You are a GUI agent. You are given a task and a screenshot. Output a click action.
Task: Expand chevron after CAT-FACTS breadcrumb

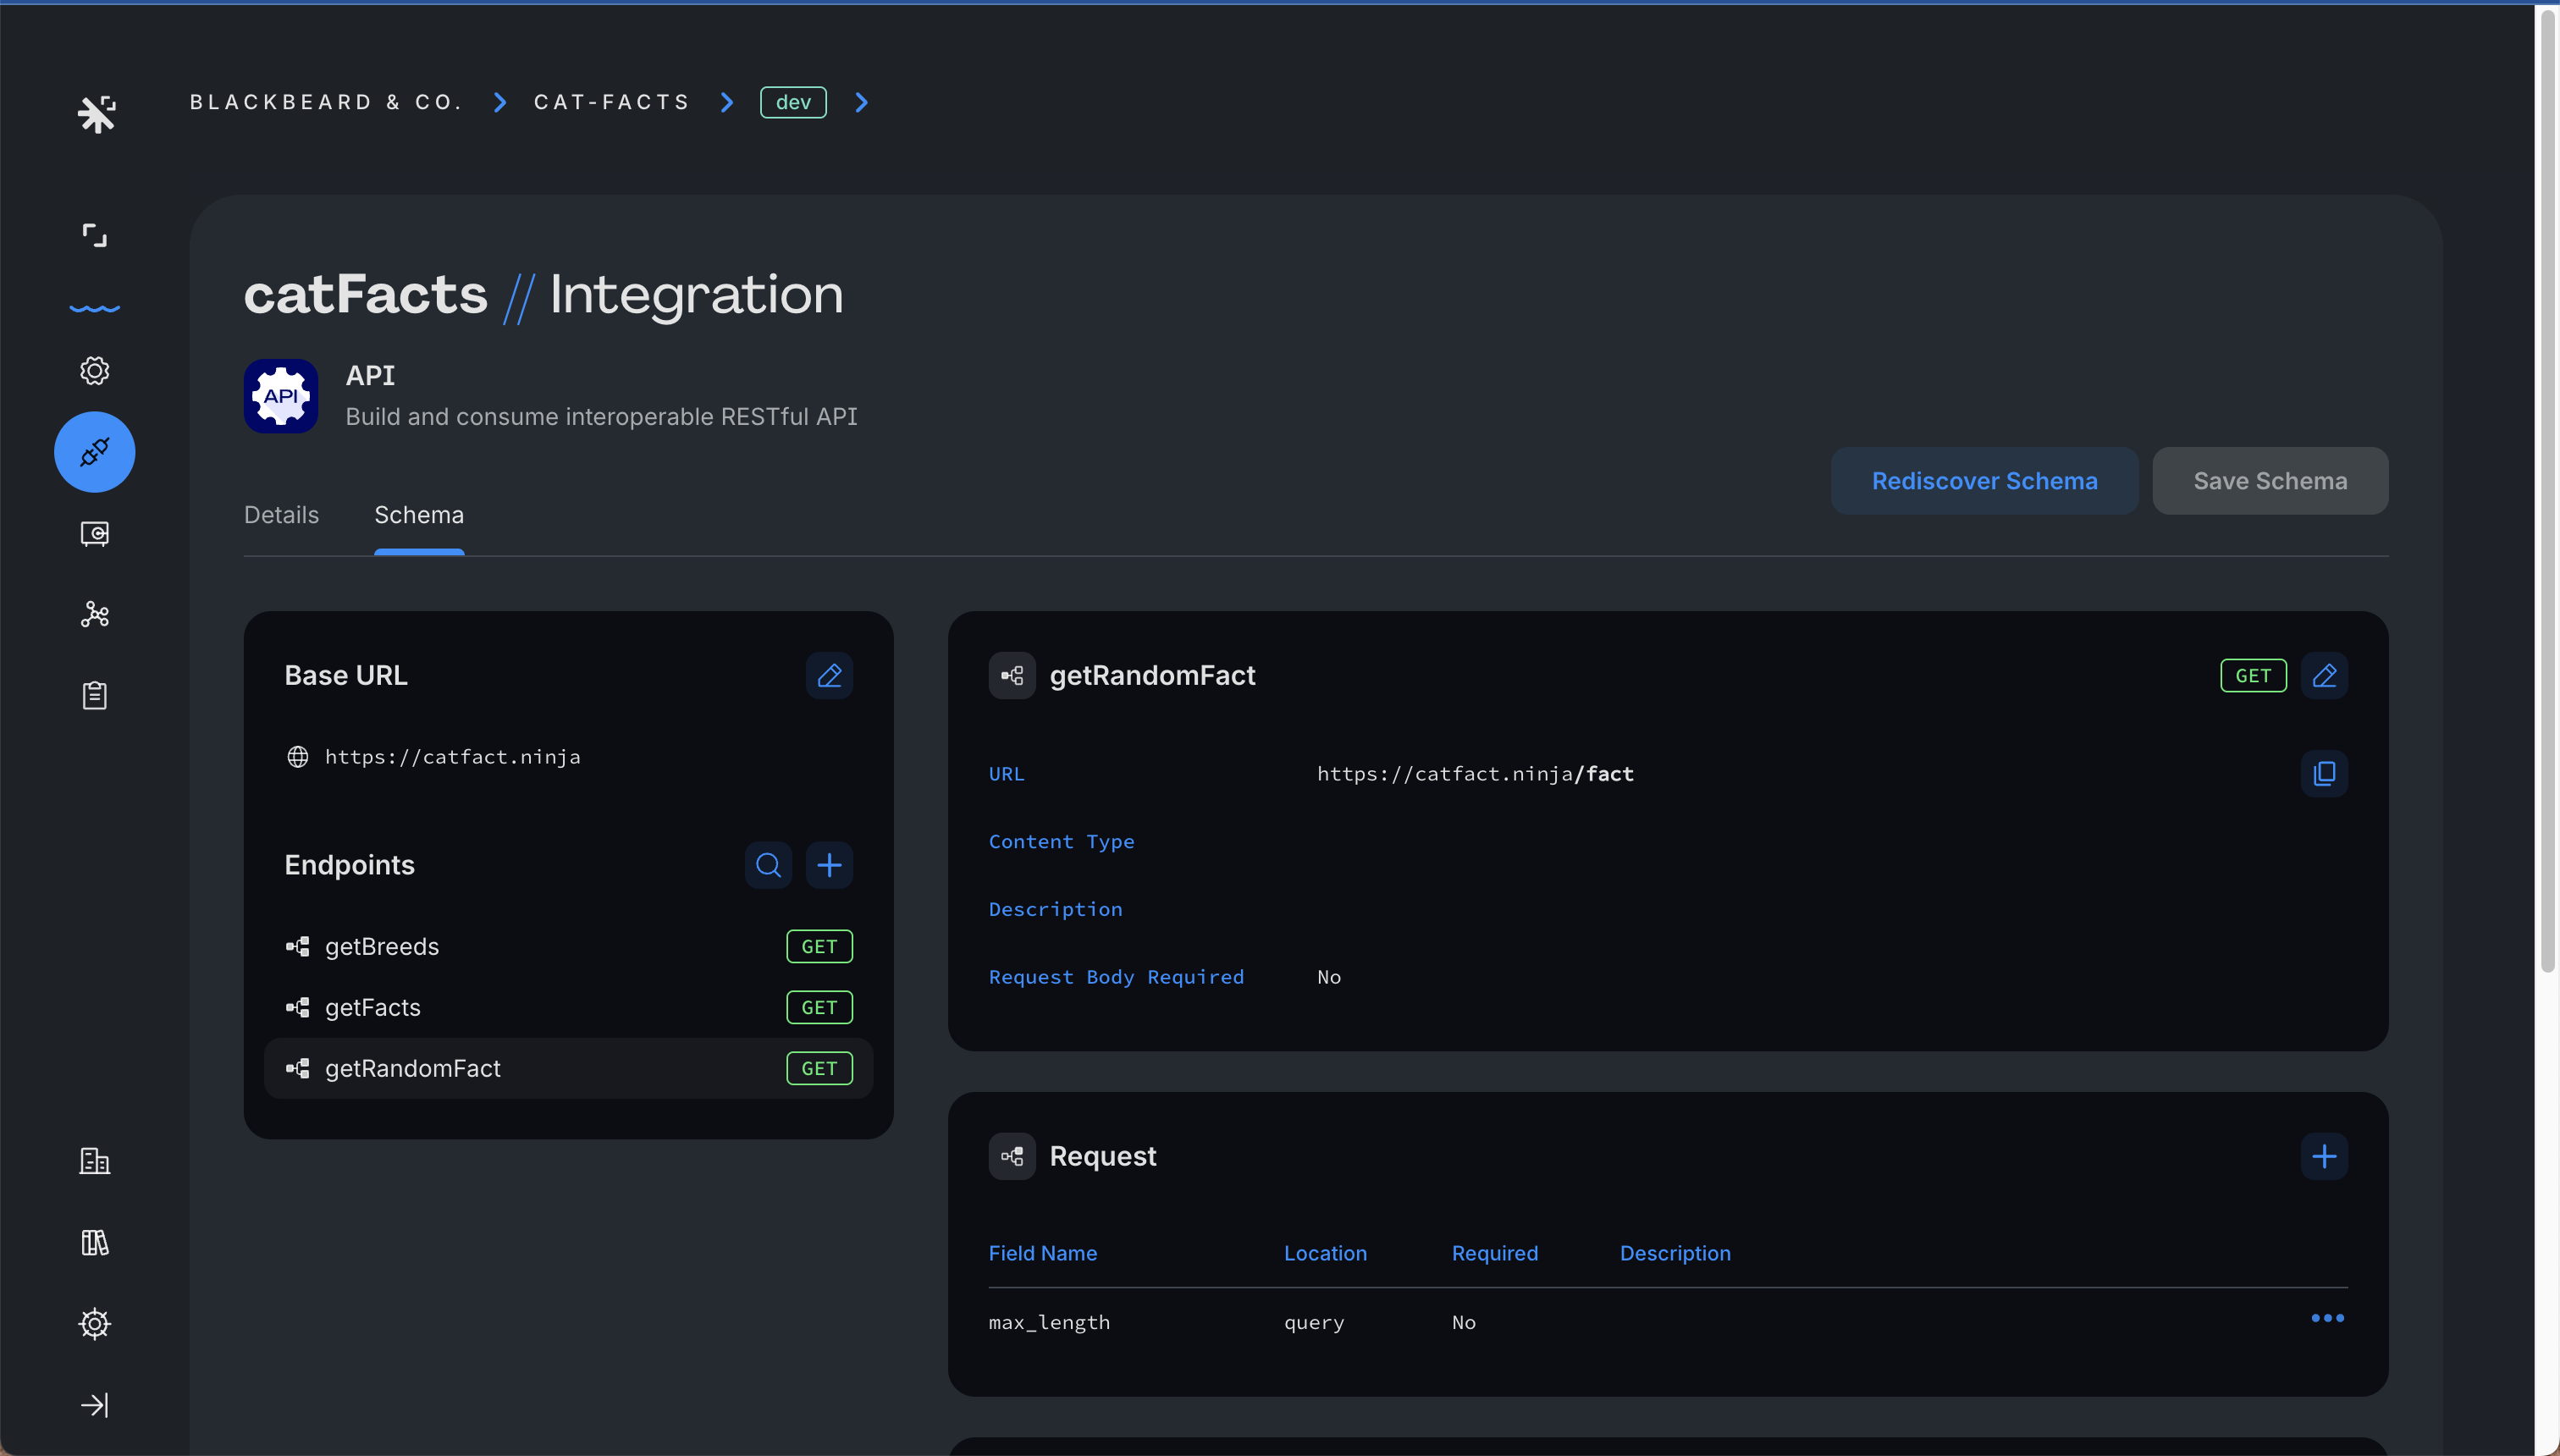click(x=727, y=103)
